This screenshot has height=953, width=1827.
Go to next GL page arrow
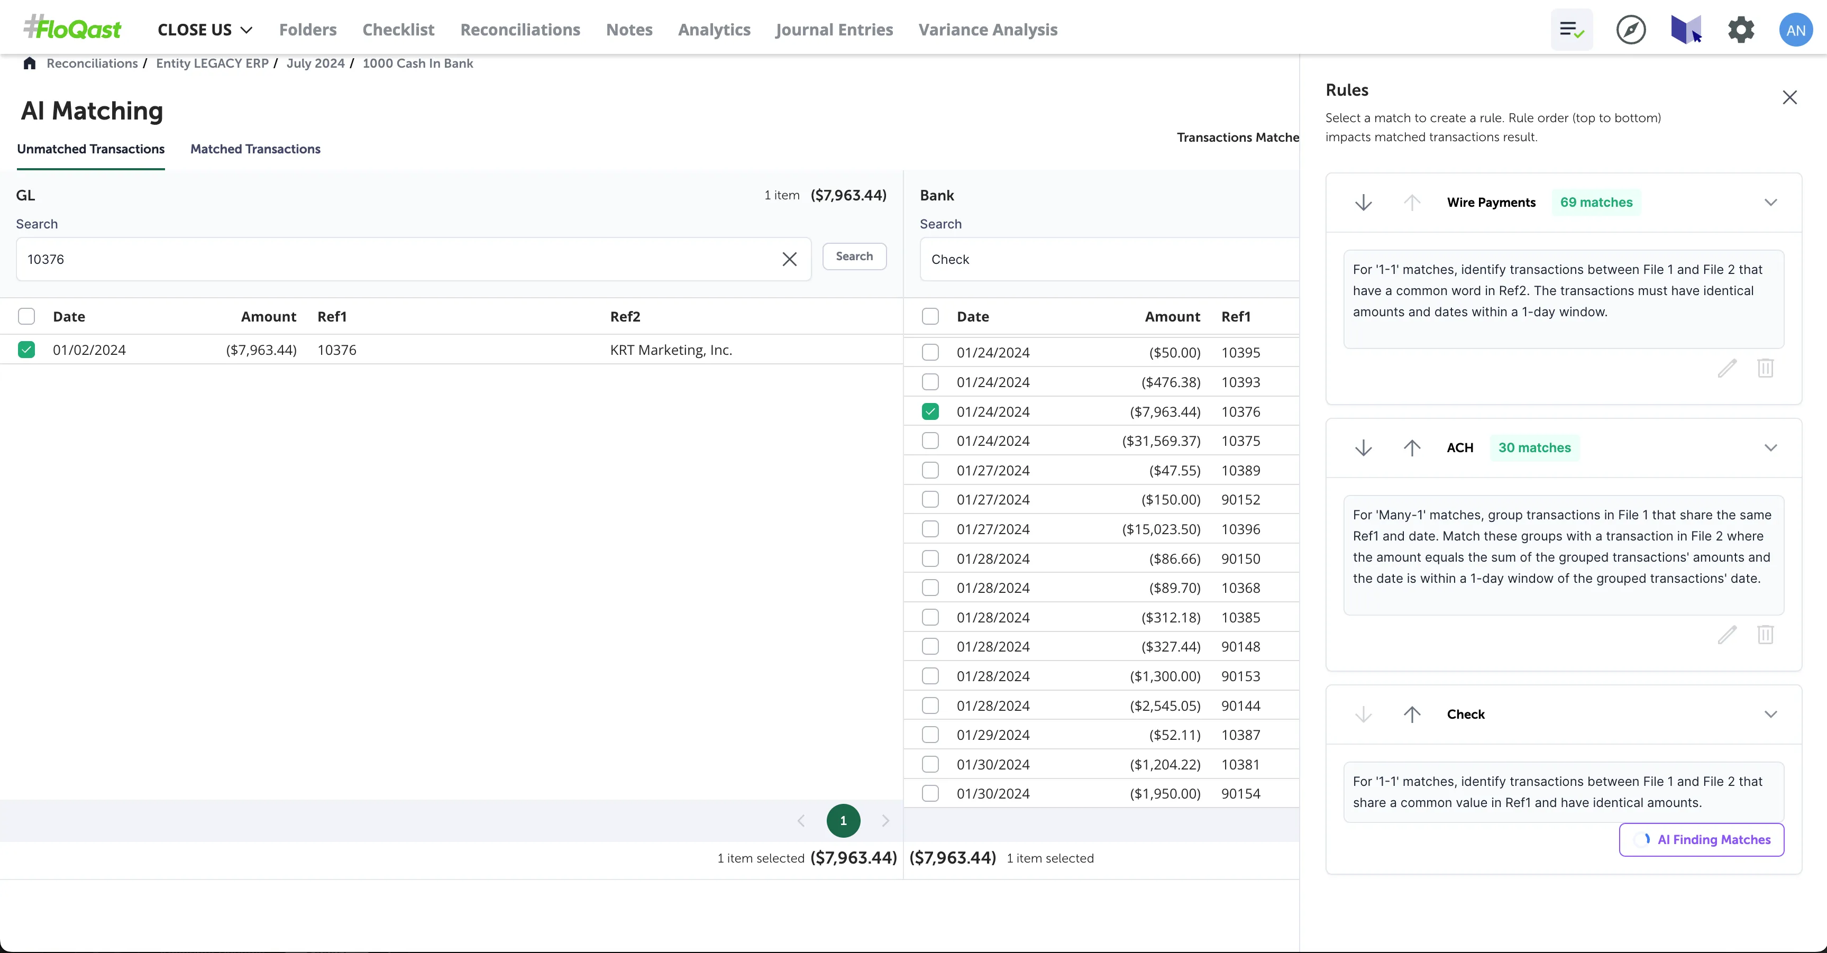click(885, 821)
